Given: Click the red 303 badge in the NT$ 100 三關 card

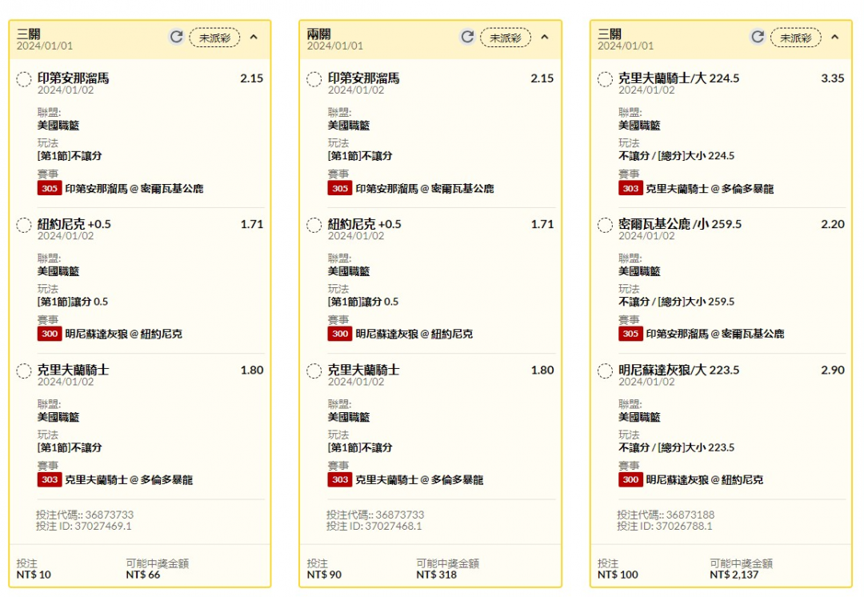Looking at the screenshot, I should coord(630,189).
